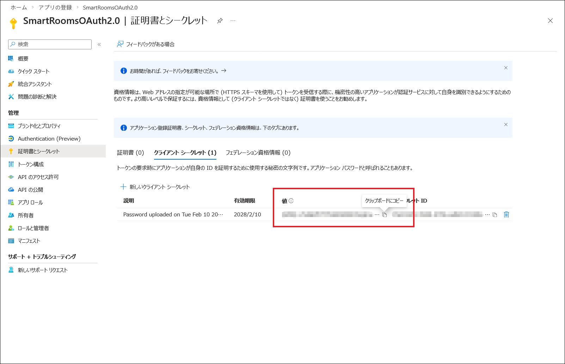Open マニフェスト in the sidebar
Screen dimensions: 565x364
coord(29,241)
